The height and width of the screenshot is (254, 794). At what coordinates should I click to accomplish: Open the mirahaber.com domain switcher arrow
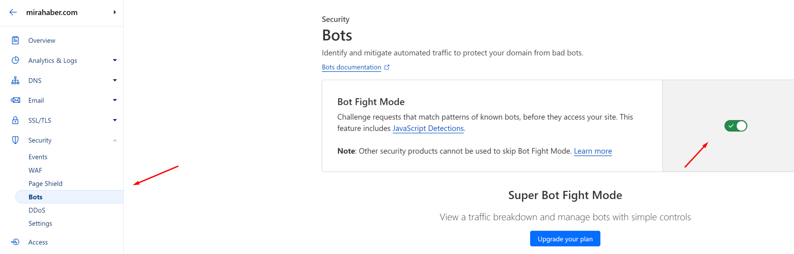(115, 12)
